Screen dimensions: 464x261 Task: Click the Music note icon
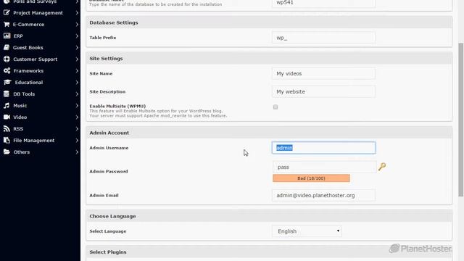coord(7,105)
